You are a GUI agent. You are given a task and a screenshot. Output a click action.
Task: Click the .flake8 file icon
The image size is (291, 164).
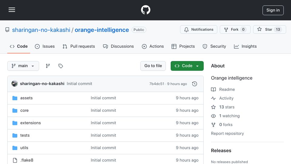click(x=15, y=160)
